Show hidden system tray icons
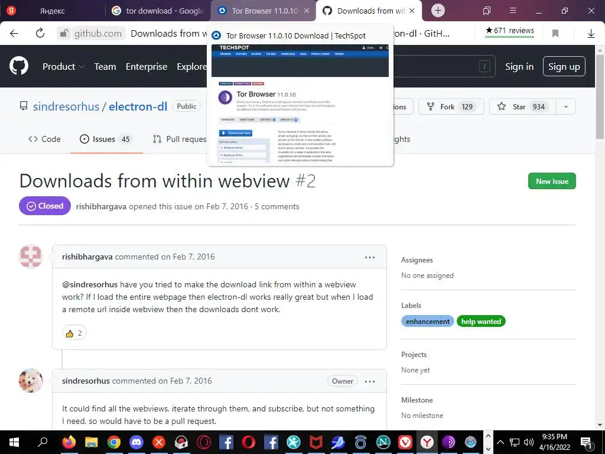 click(x=500, y=442)
